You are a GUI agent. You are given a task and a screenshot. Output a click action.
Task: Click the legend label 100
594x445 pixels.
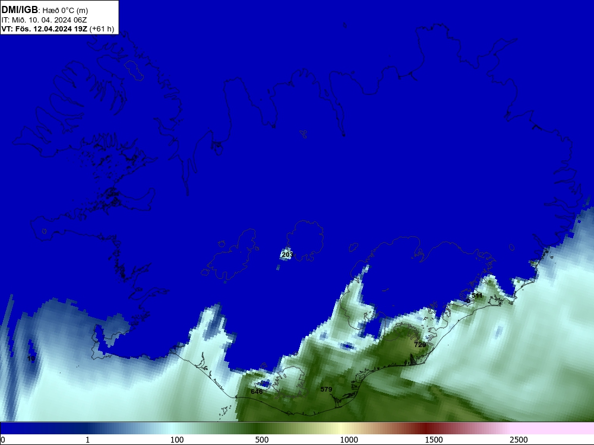tap(177, 440)
